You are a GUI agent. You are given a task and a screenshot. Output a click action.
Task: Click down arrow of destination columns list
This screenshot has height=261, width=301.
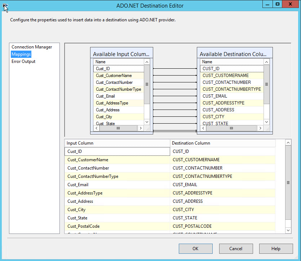(x=266, y=122)
